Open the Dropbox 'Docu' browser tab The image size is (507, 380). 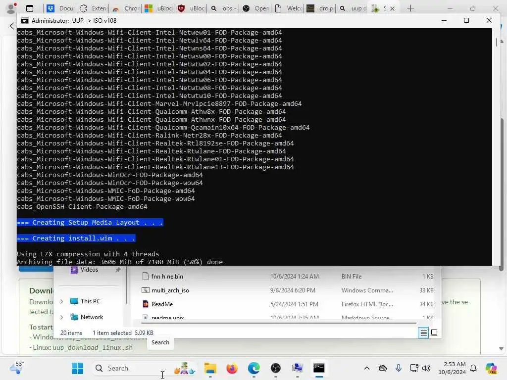click(60, 8)
